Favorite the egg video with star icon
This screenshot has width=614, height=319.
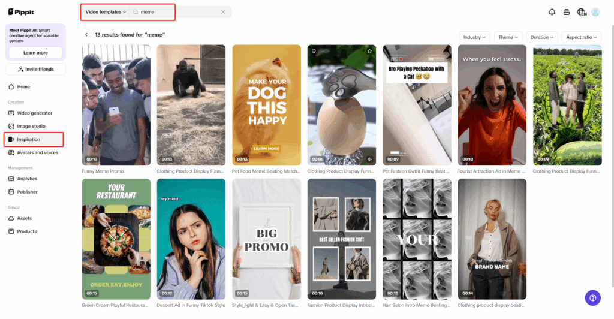[x=369, y=51]
